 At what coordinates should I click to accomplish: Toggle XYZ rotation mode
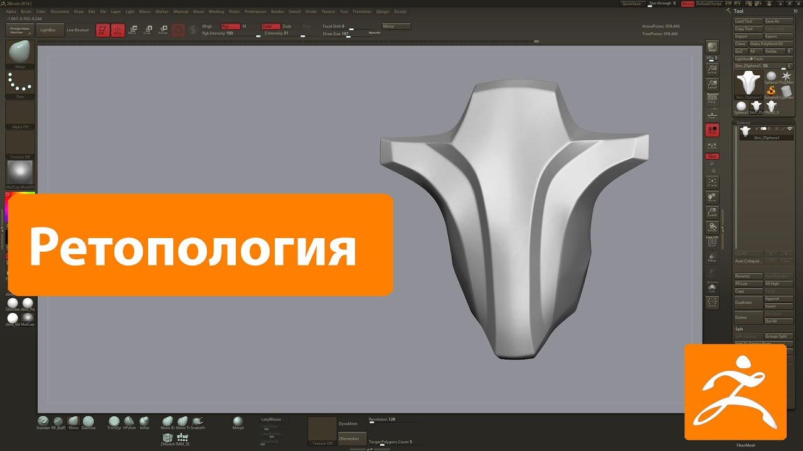(x=712, y=156)
